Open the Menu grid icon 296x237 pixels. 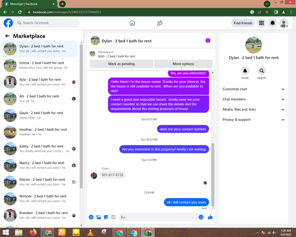[262, 23]
